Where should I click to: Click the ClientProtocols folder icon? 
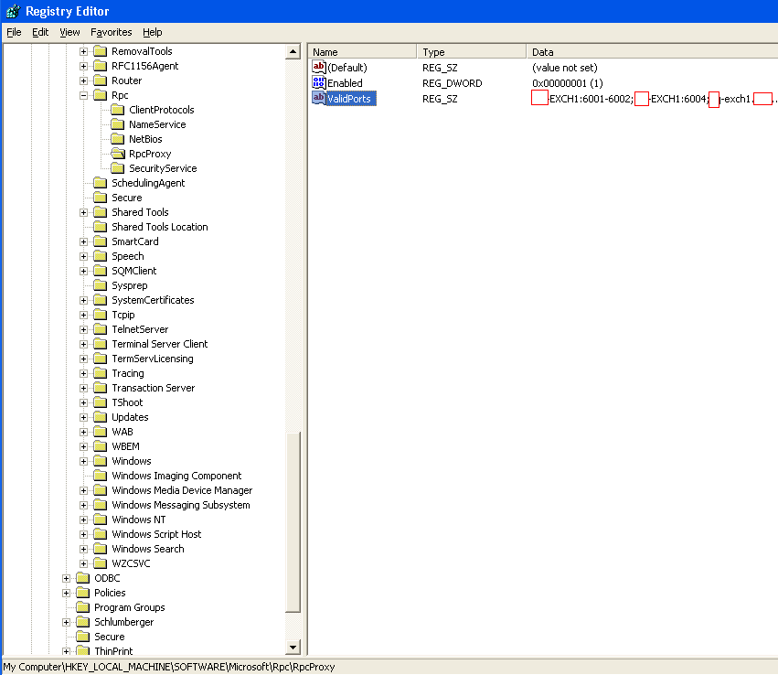(118, 110)
